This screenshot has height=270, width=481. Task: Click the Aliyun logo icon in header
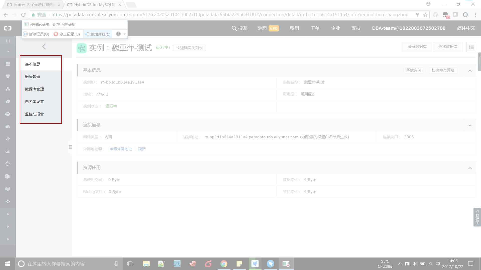(8, 28)
